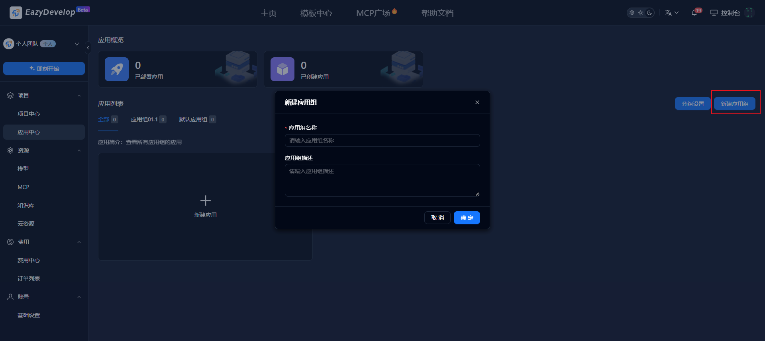Close the 新建应用组 dialog with X
The image size is (765, 341).
pyautogui.click(x=477, y=102)
